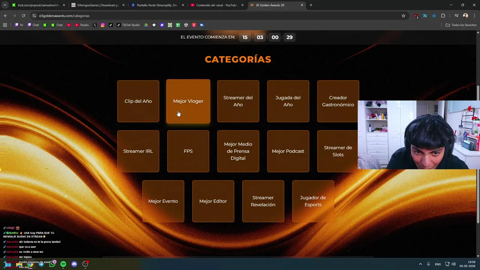Screen dimensions: 480x270
Task: View site information icon in address bar
Action: [34, 16]
